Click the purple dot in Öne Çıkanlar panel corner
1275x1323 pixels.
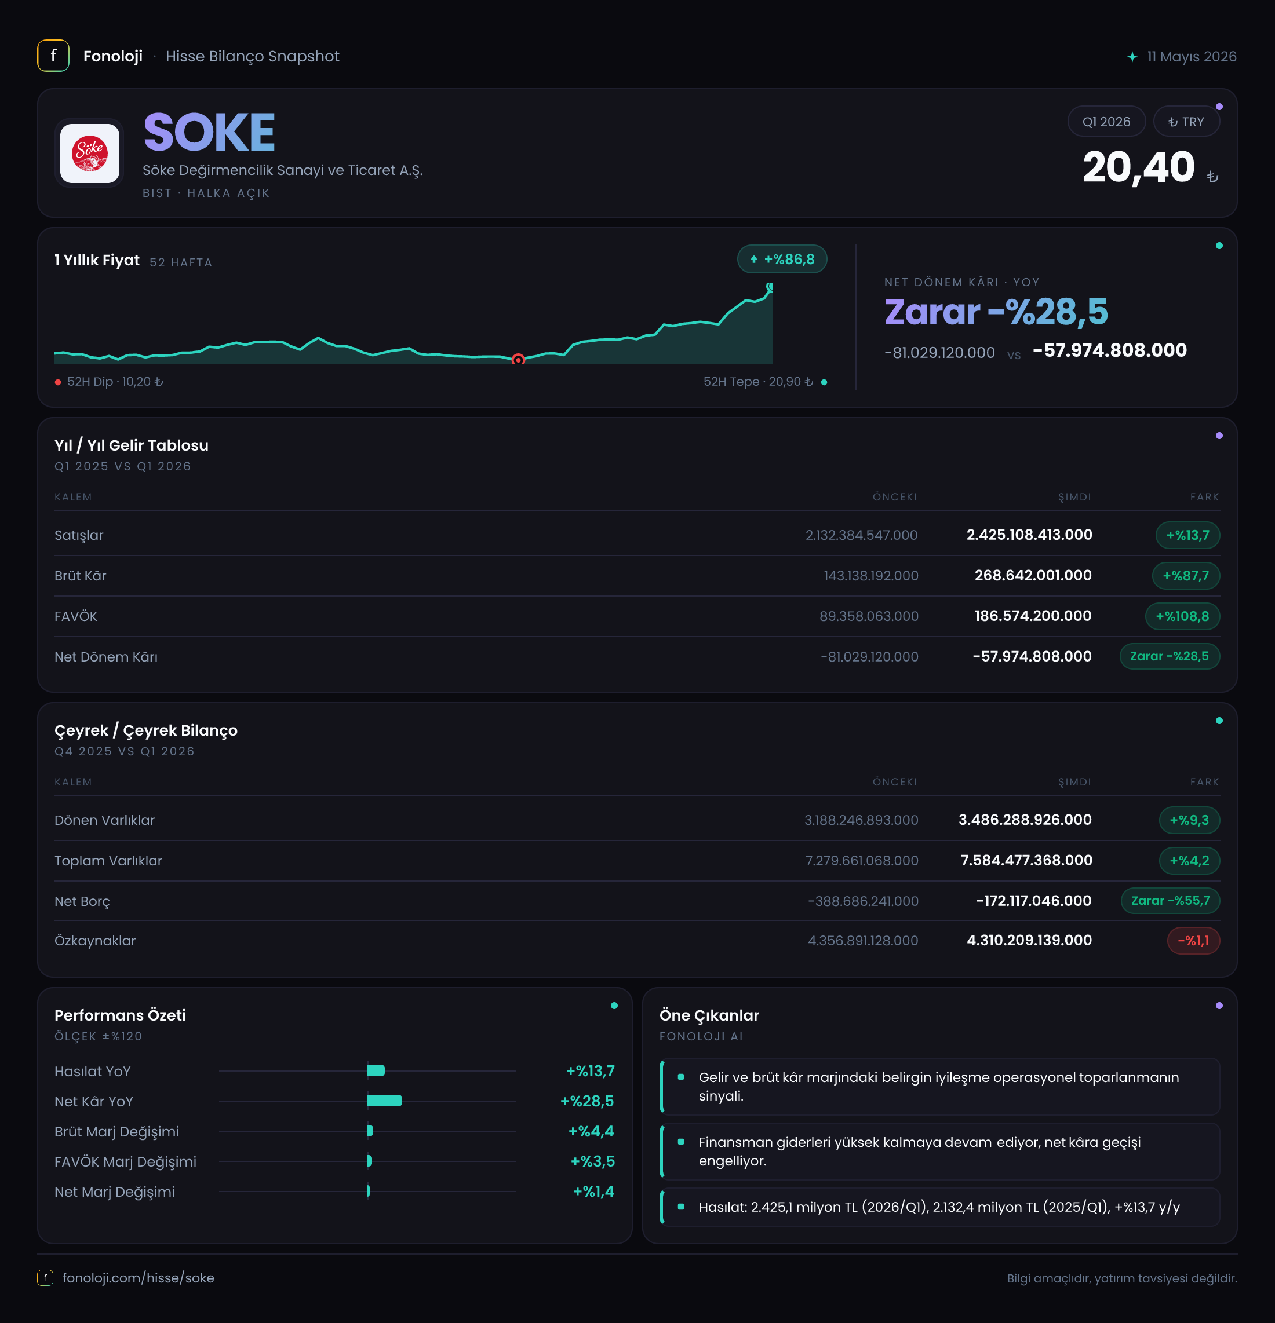point(1219,1006)
